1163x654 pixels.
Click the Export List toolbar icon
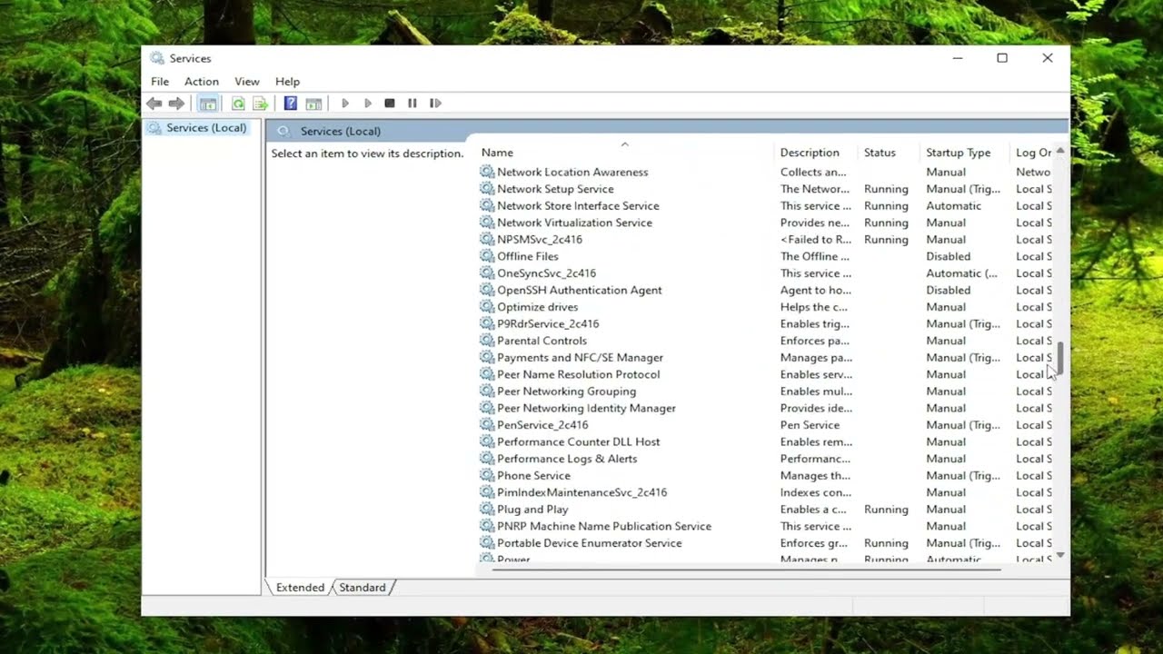tap(260, 104)
